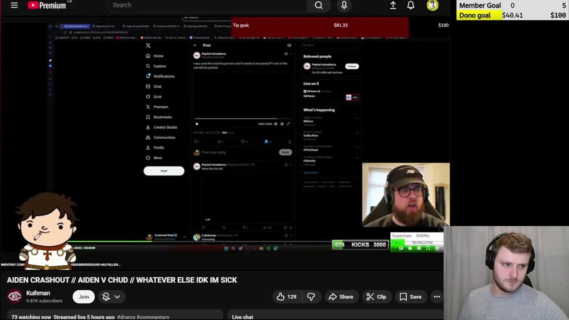Run search with magnifier button
The height and width of the screenshot is (320, 569).
click(x=319, y=5)
